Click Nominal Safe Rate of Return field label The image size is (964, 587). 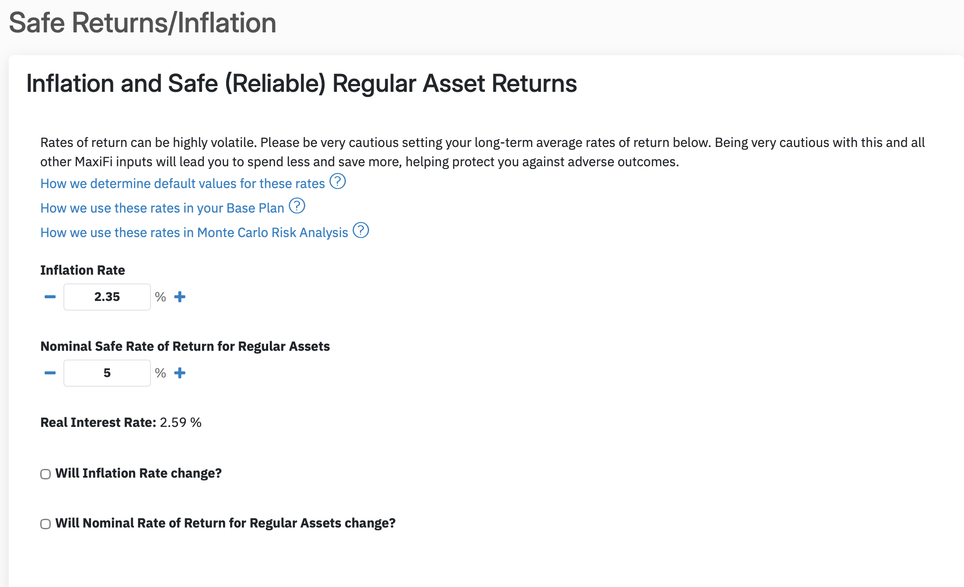(185, 346)
